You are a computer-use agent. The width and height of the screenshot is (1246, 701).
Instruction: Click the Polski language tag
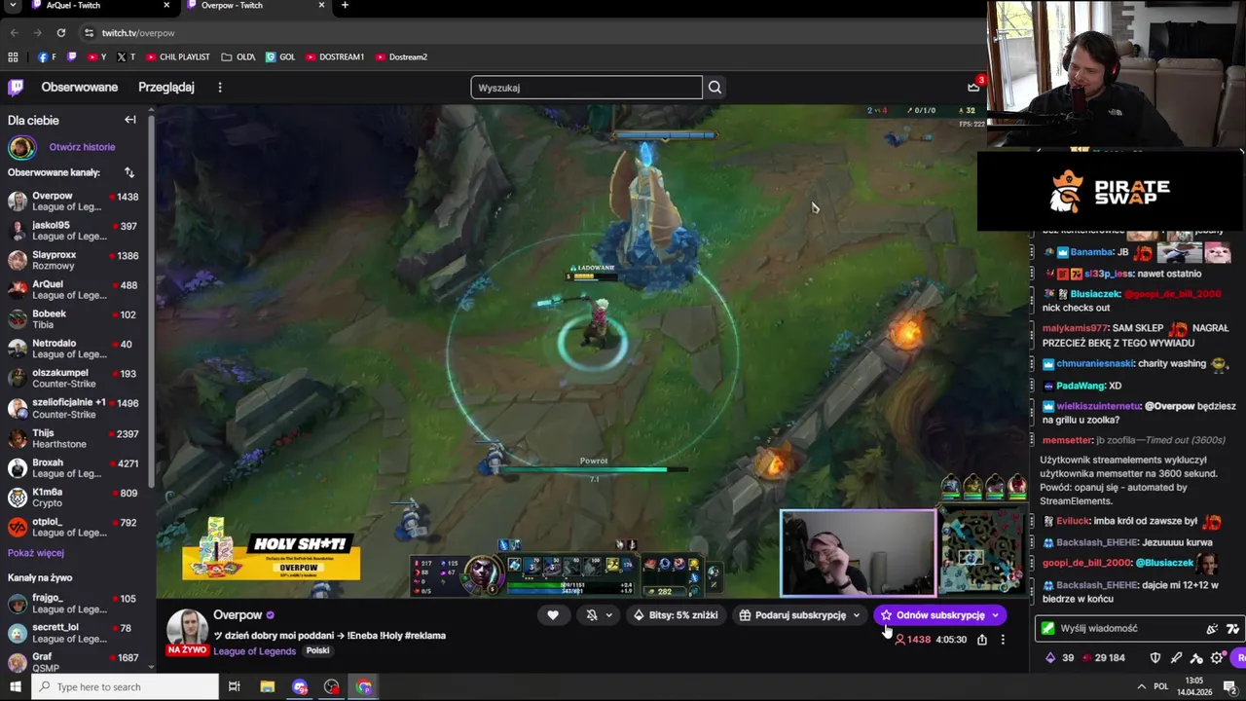317,651
